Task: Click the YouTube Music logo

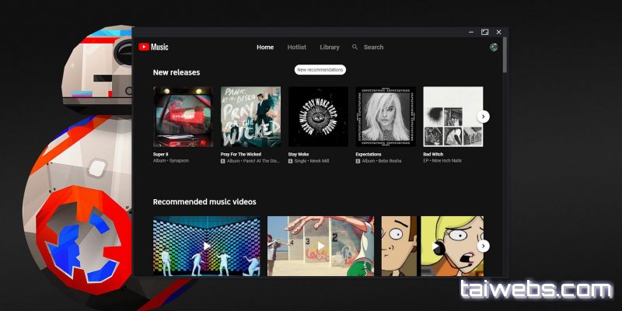Action: click(x=153, y=47)
